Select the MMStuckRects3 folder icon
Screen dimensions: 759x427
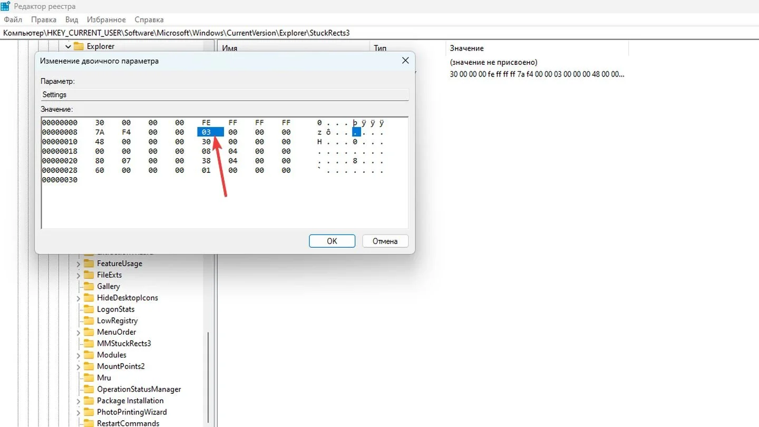coord(89,343)
